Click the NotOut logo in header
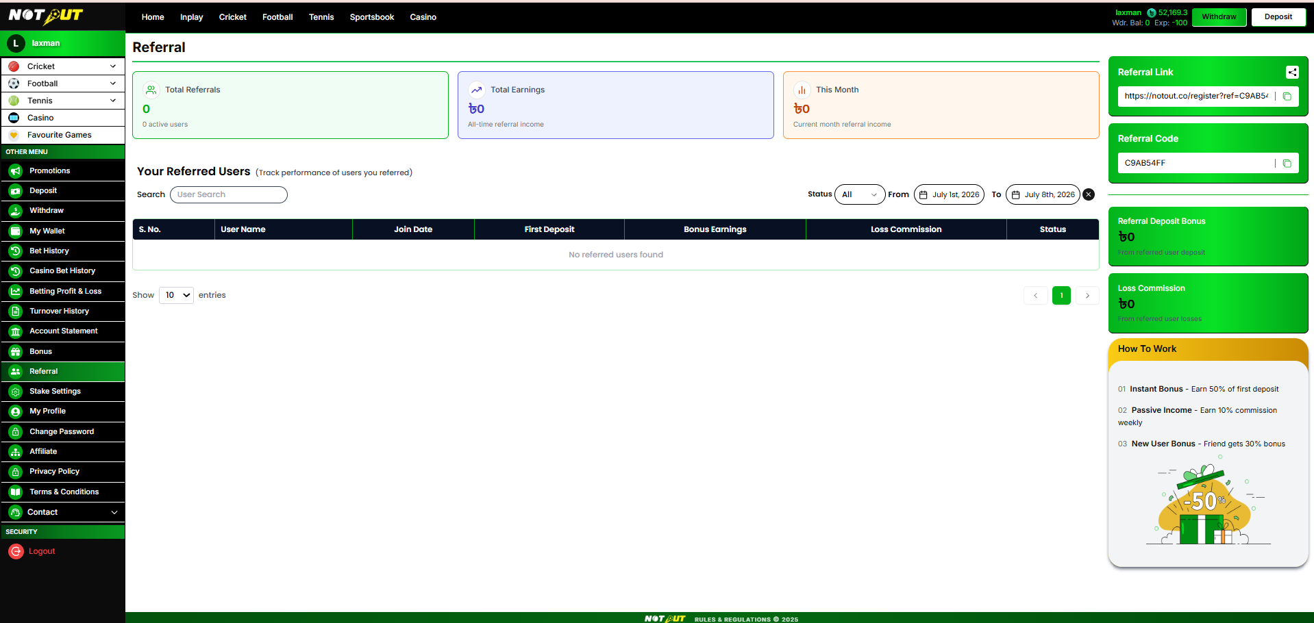This screenshot has width=1314, height=623. click(45, 16)
